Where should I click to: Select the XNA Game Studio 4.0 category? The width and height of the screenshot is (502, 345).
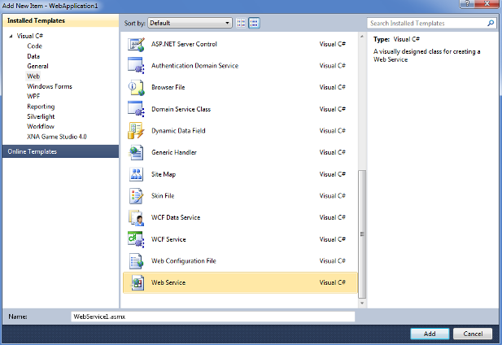click(57, 137)
